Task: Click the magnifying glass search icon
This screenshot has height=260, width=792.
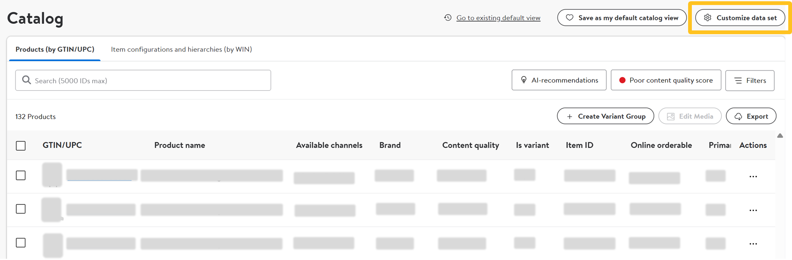Action: pyautogui.click(x=26, y=80)
